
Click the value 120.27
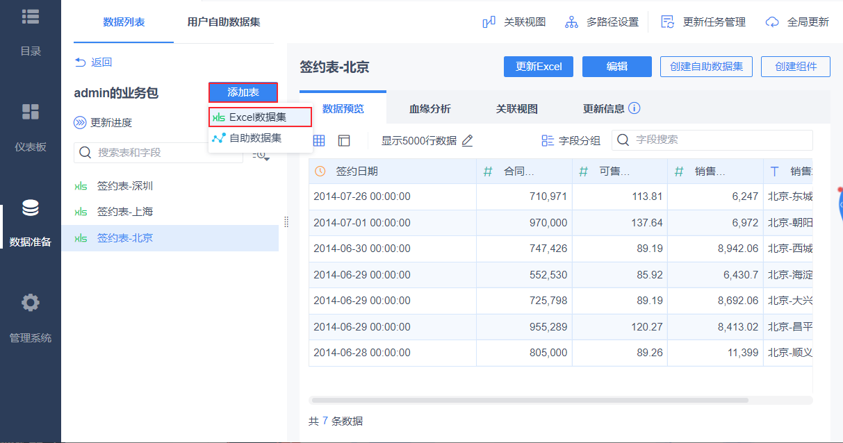(x=647, y=327)
